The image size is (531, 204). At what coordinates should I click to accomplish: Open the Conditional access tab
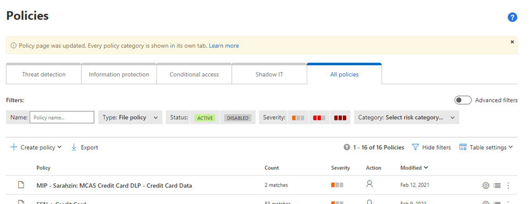(x=194, y=74)
